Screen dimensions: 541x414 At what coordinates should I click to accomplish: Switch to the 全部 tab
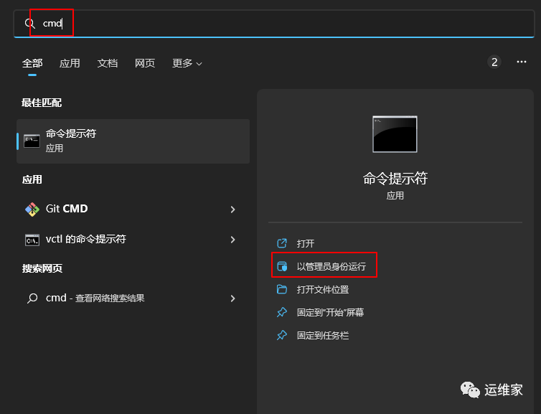click(32, 63)
